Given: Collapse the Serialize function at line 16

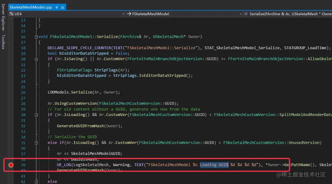Looking at the screenshot, I should [x=36, y=37].
